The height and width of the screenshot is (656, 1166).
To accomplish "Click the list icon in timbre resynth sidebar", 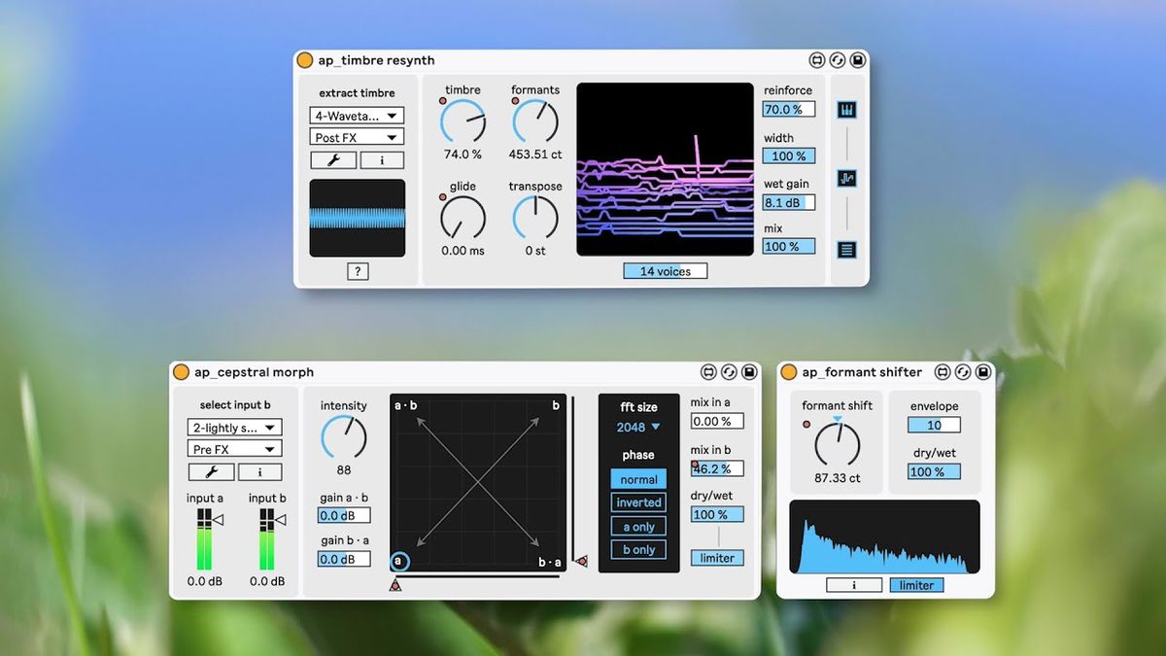I will (846, 250).
